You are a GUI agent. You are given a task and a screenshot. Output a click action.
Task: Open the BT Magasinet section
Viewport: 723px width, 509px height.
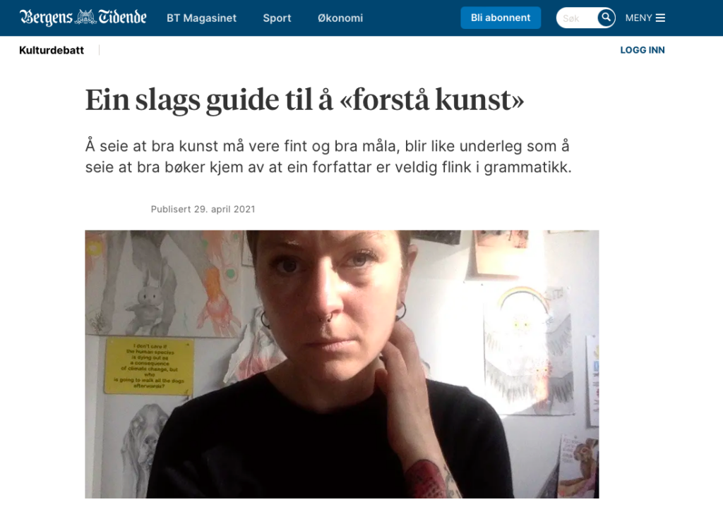click(201, 18)
